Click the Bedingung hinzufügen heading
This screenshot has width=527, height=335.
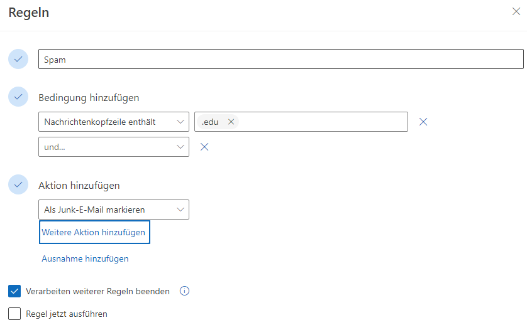tap(89, 98)
